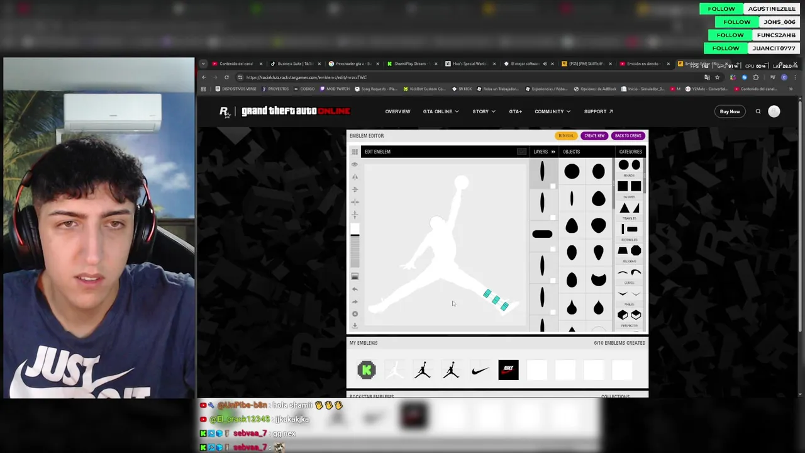Click the Create New button
This screenshot has width=805, height=453.
point(594,136)
